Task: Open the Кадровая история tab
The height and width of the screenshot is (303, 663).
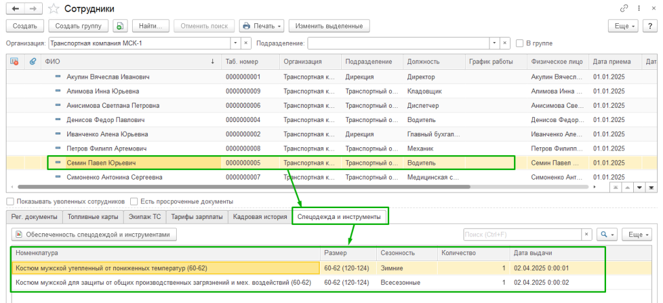Action: (260, 217)
